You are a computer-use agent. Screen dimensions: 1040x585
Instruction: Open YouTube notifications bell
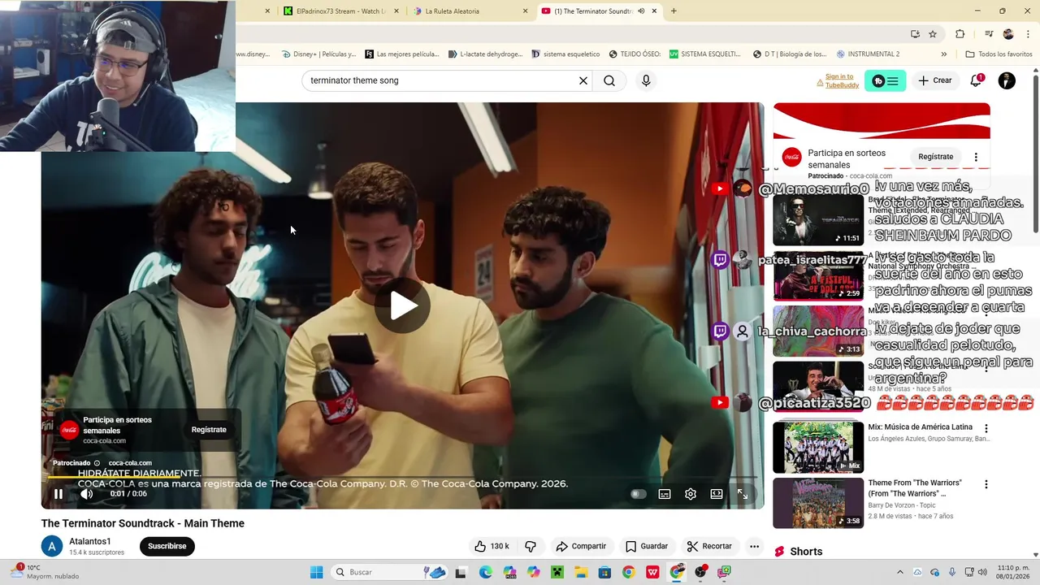976,80
